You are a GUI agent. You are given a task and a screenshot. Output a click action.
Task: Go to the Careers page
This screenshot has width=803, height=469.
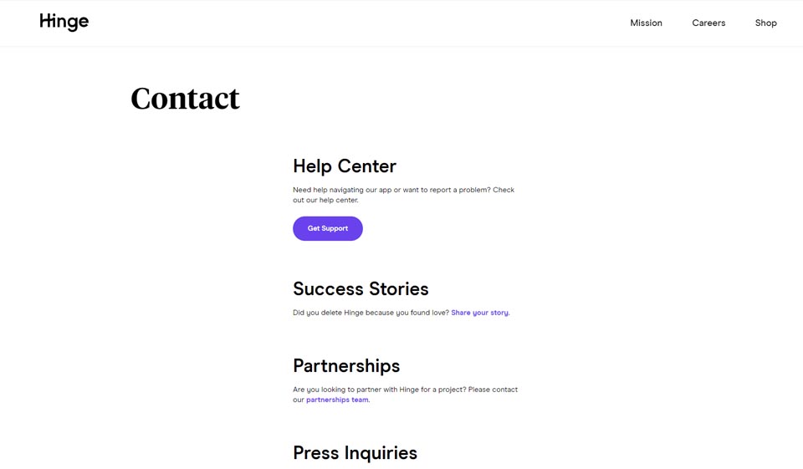(708, 23)
